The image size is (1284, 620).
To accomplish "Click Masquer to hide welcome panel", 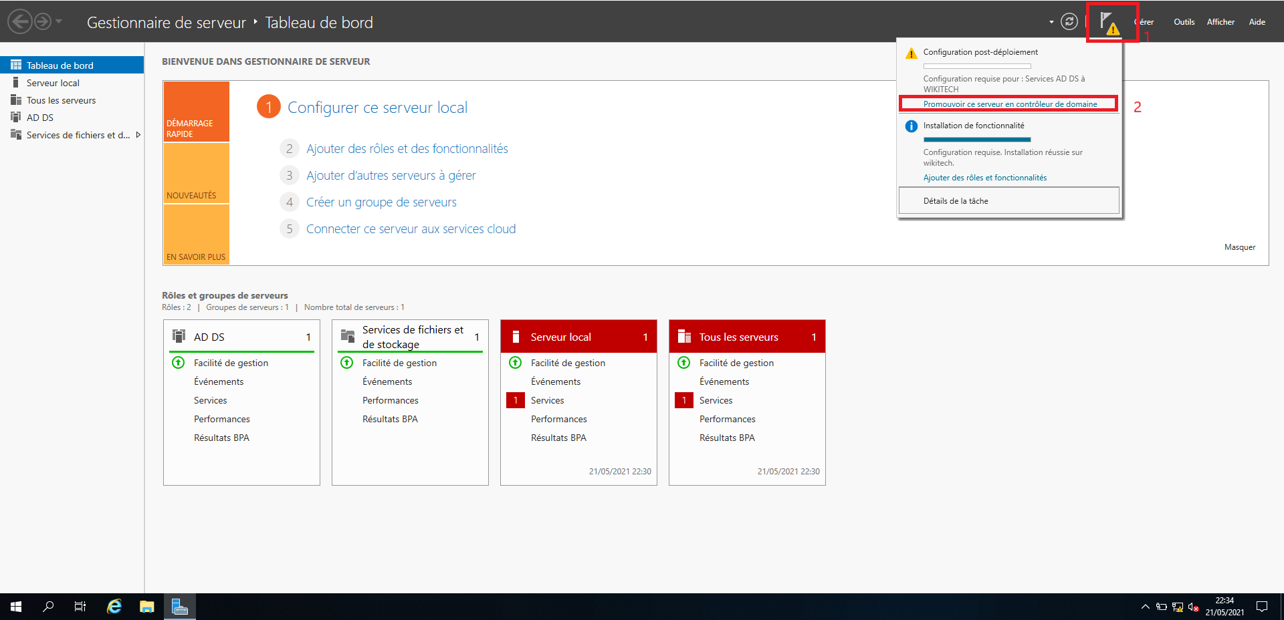I will 1239,247.
